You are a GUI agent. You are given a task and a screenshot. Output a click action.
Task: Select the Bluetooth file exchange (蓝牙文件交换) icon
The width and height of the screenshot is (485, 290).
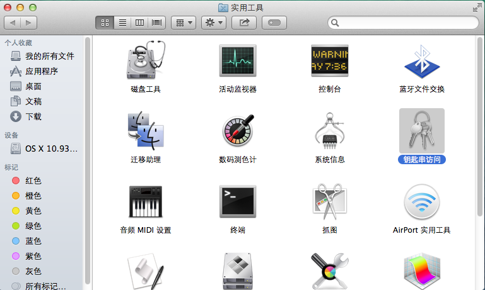click(x=422, y=61)
